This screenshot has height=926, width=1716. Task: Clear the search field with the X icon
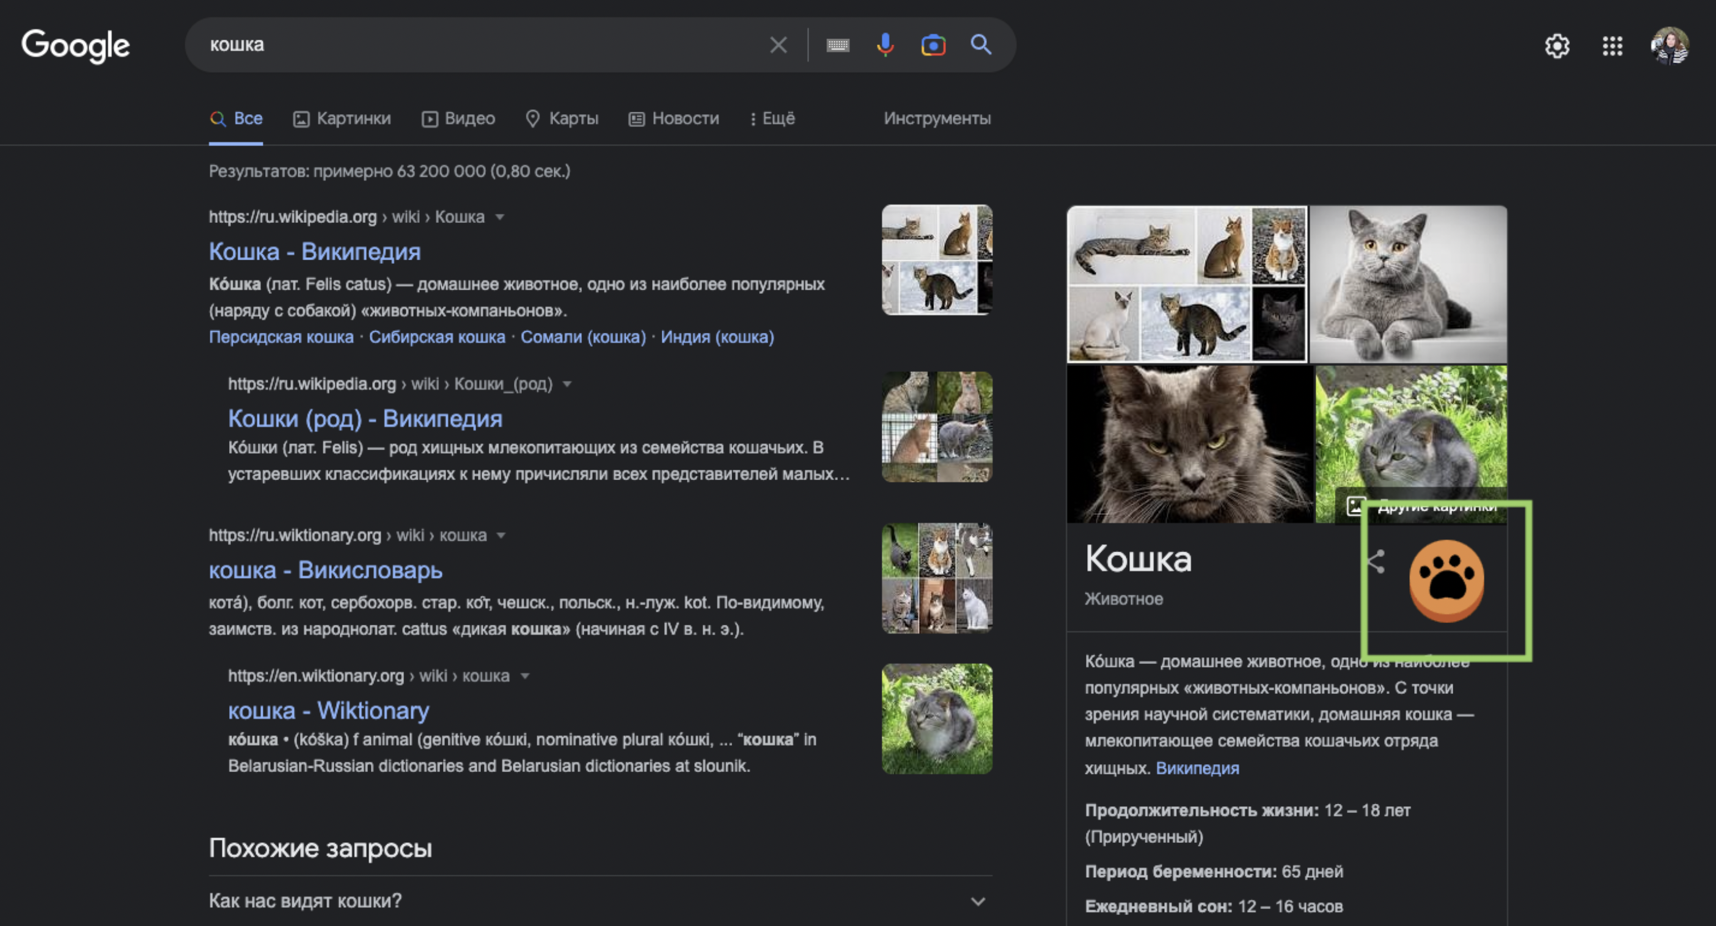tap(778, 45)
